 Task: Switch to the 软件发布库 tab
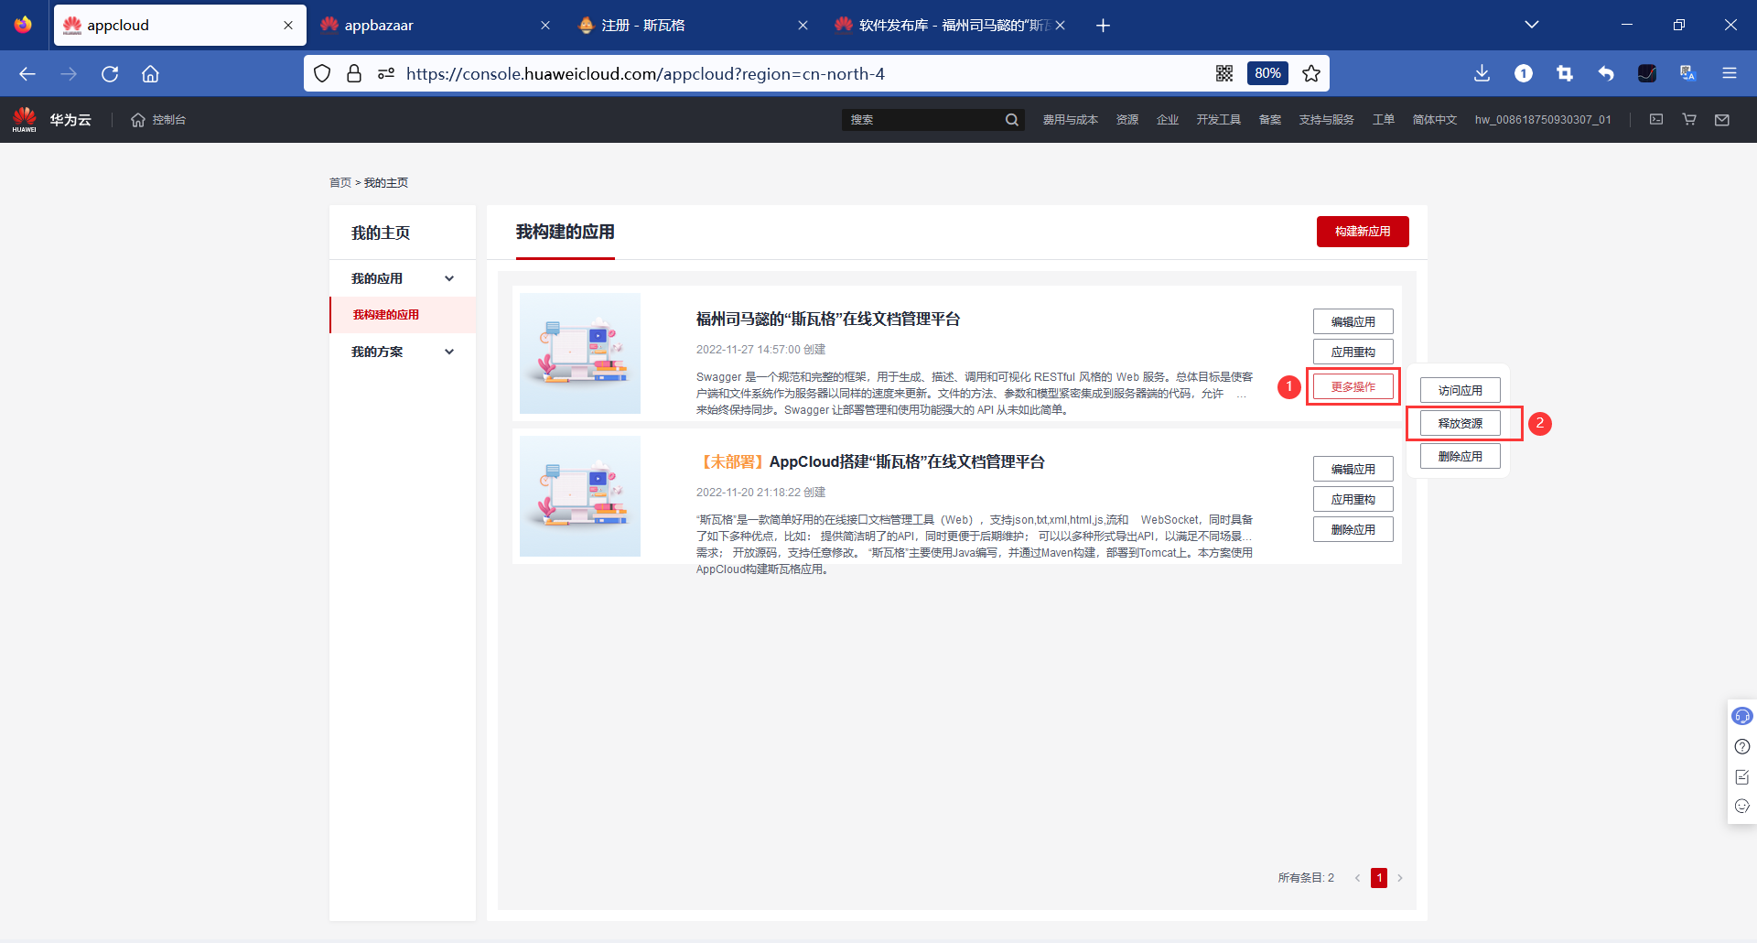(950, 26)
